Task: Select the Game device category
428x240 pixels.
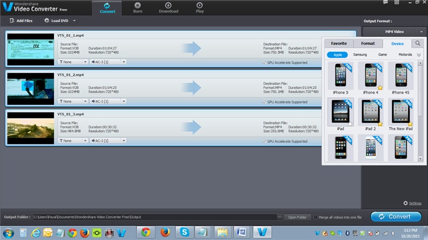Action: [x=383, y=55]
